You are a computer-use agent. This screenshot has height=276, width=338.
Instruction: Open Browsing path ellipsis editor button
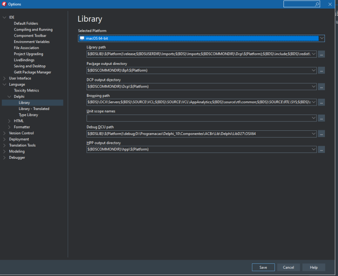pos(321,102)
